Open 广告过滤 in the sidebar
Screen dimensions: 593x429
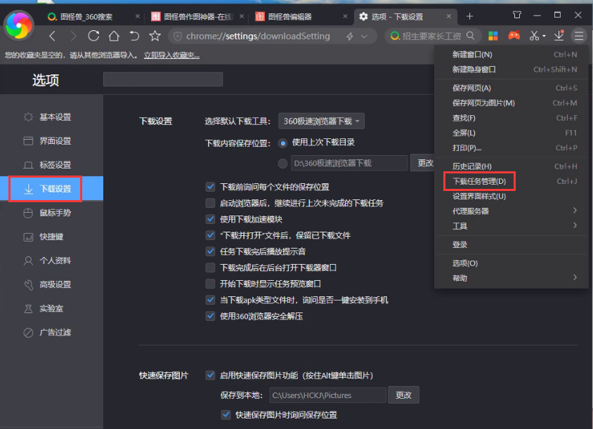(x=51, y=332)
